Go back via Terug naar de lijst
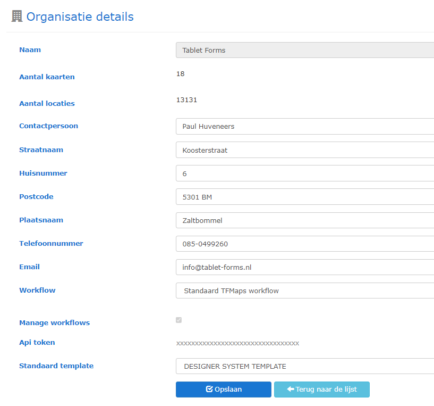 pyautogui.click(x=322, y=390)
